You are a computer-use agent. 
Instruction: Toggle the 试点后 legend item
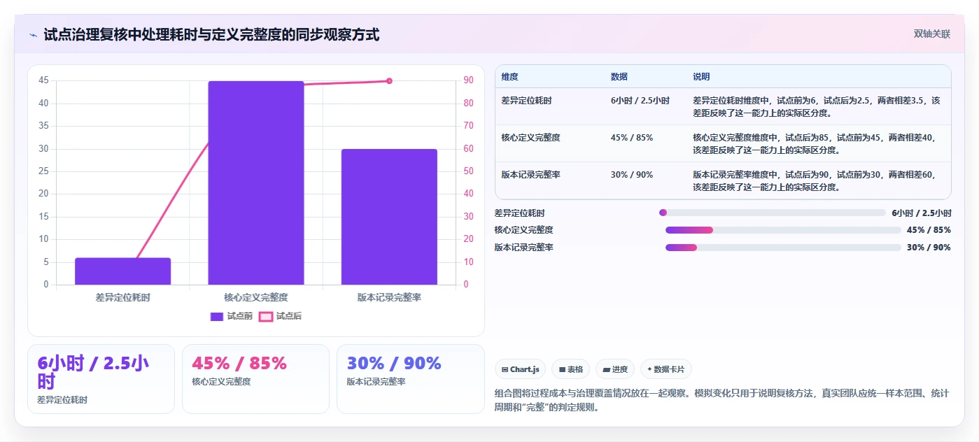click(x=281, y=316)
